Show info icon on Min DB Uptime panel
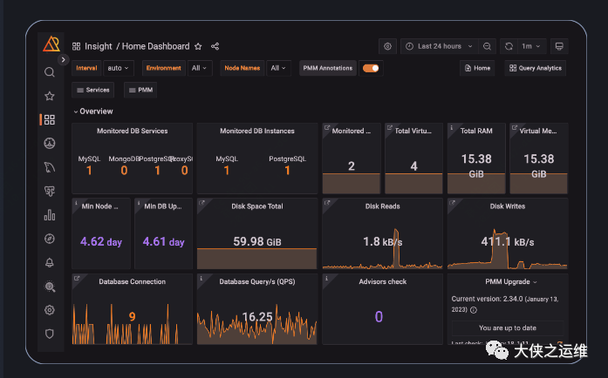Screen dimensions: 608x378 [139, 203]
